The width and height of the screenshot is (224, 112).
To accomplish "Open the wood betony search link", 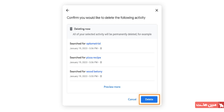I will (x=94, y=71).
